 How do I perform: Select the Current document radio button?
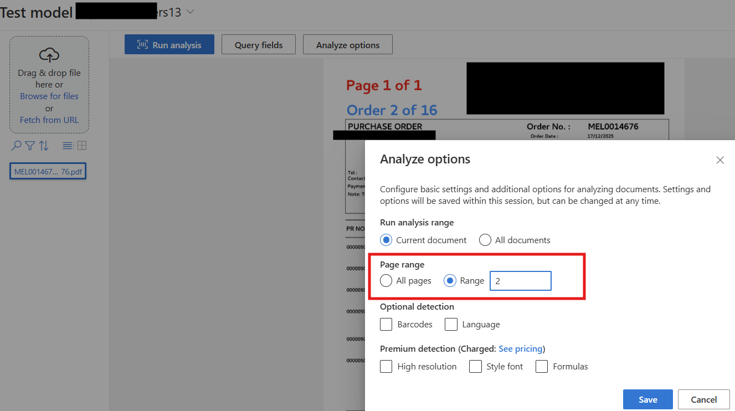click(386, 240)
